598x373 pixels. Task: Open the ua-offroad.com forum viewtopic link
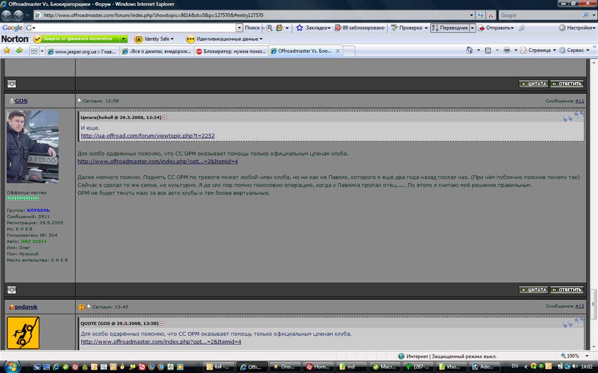click(x=148, y=136)
